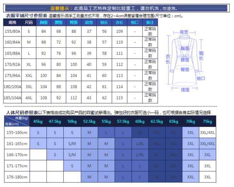Click the 衣长 table column header
This screenshot has height=187, width=234.
click(x=119, y=22)
